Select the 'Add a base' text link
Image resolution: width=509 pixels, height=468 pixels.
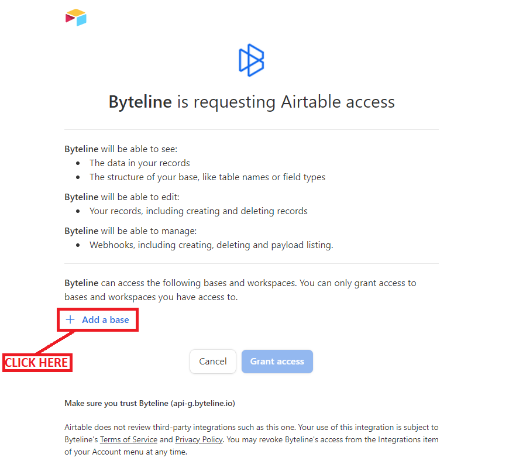[105, 320]
